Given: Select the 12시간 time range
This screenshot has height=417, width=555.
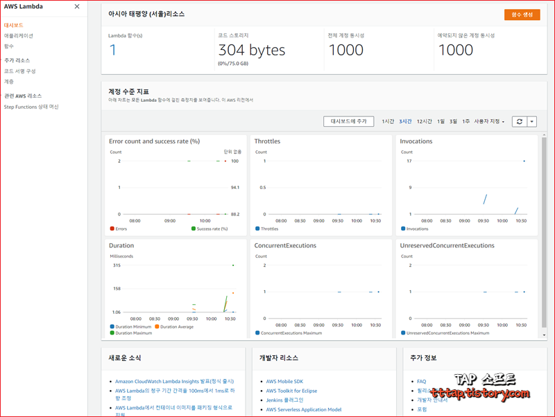Looking at the screenshot, I should (x=424, y=121).
